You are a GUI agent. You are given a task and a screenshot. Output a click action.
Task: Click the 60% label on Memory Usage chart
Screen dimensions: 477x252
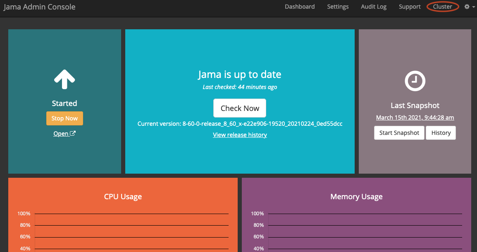click(x=259, y=237)
